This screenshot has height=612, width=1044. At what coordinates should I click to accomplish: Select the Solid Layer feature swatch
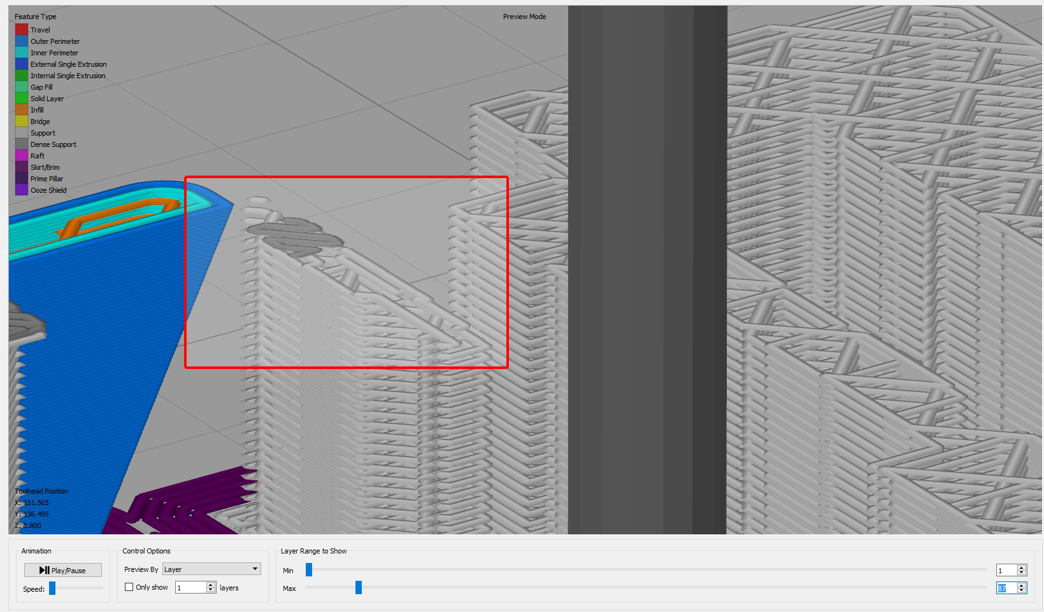(x=21, y=98)
